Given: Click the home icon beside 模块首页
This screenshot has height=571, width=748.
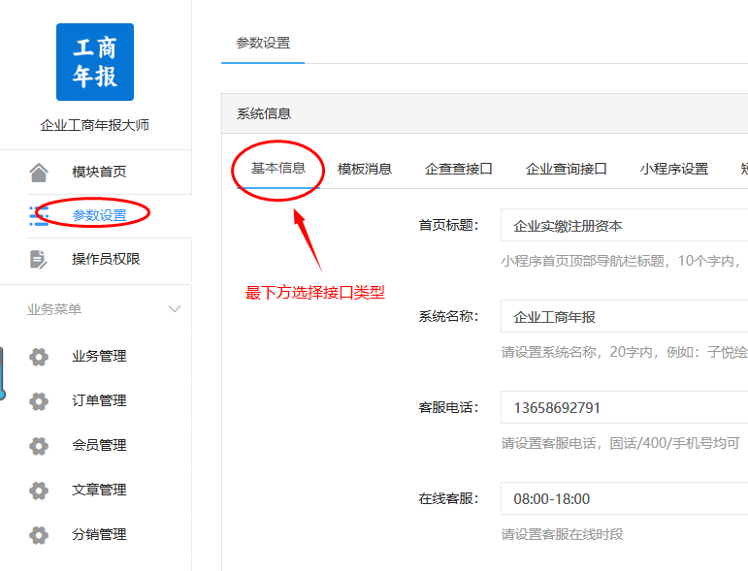Looking at the screenshot, I should tap(39, 172).
